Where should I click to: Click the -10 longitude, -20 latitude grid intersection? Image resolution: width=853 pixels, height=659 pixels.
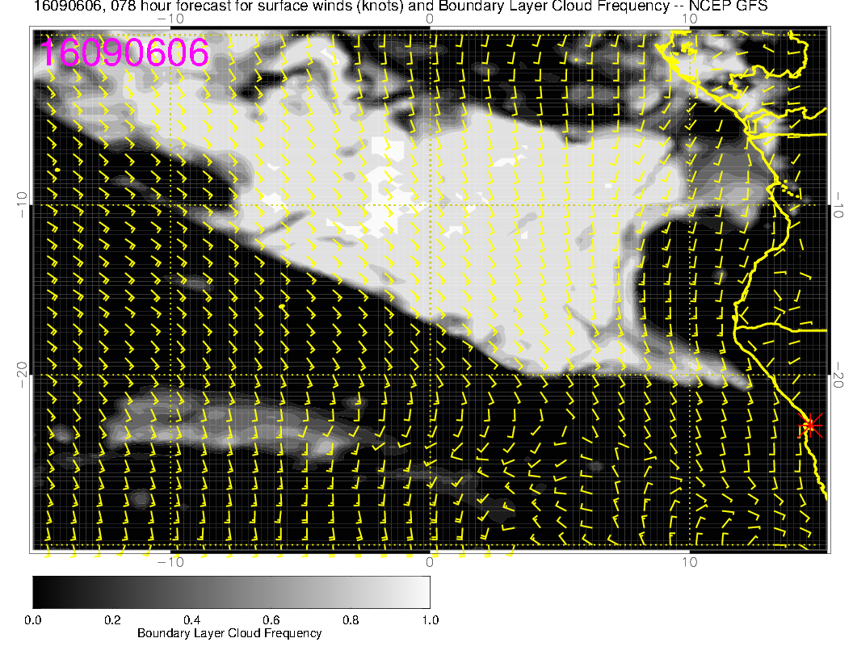click(170, 375)
